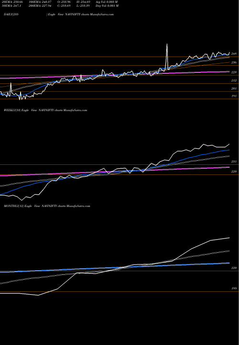Click the high price 'H:' value
Viewport: 239px width, 345px height.
click(x=84, y=2)
